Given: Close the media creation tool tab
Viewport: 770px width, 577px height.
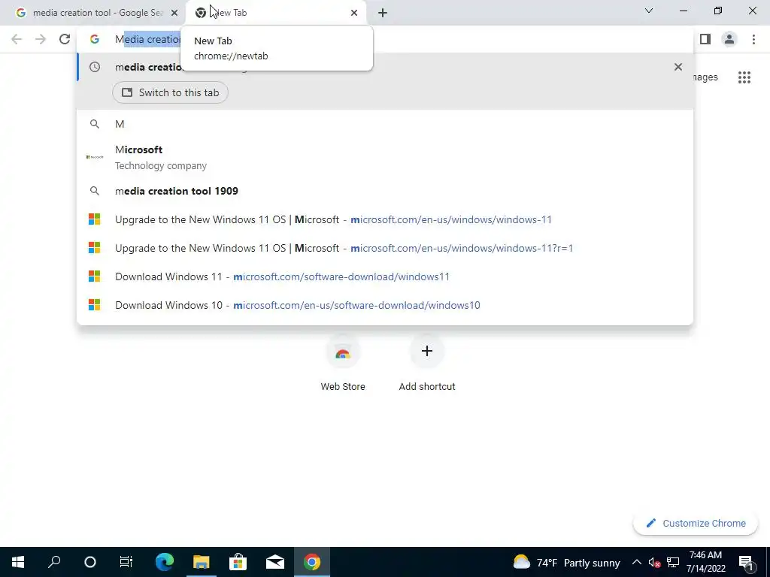Looking at the screenshot, I should 174,13.
